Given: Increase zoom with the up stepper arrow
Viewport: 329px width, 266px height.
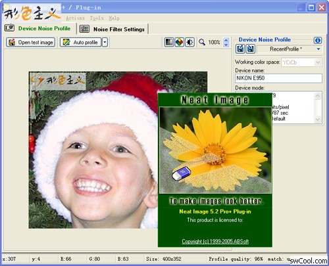Looking at the screenshot, I should tap(226, 40).
